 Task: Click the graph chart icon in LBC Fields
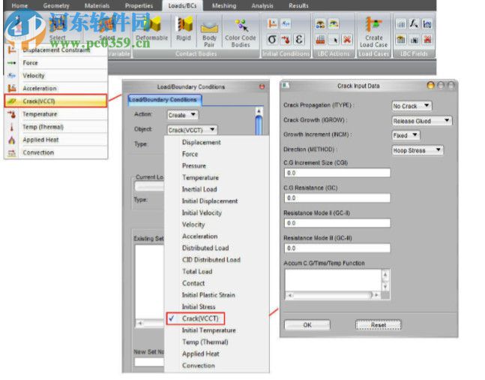tap(427, 24)
